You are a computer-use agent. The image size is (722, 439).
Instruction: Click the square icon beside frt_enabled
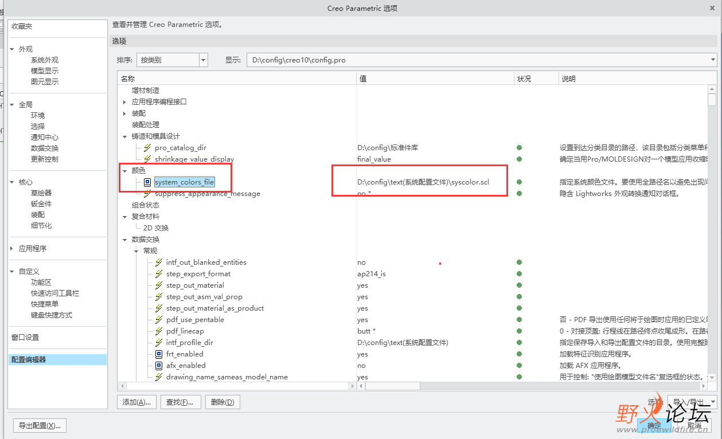[x=159, y=354]
